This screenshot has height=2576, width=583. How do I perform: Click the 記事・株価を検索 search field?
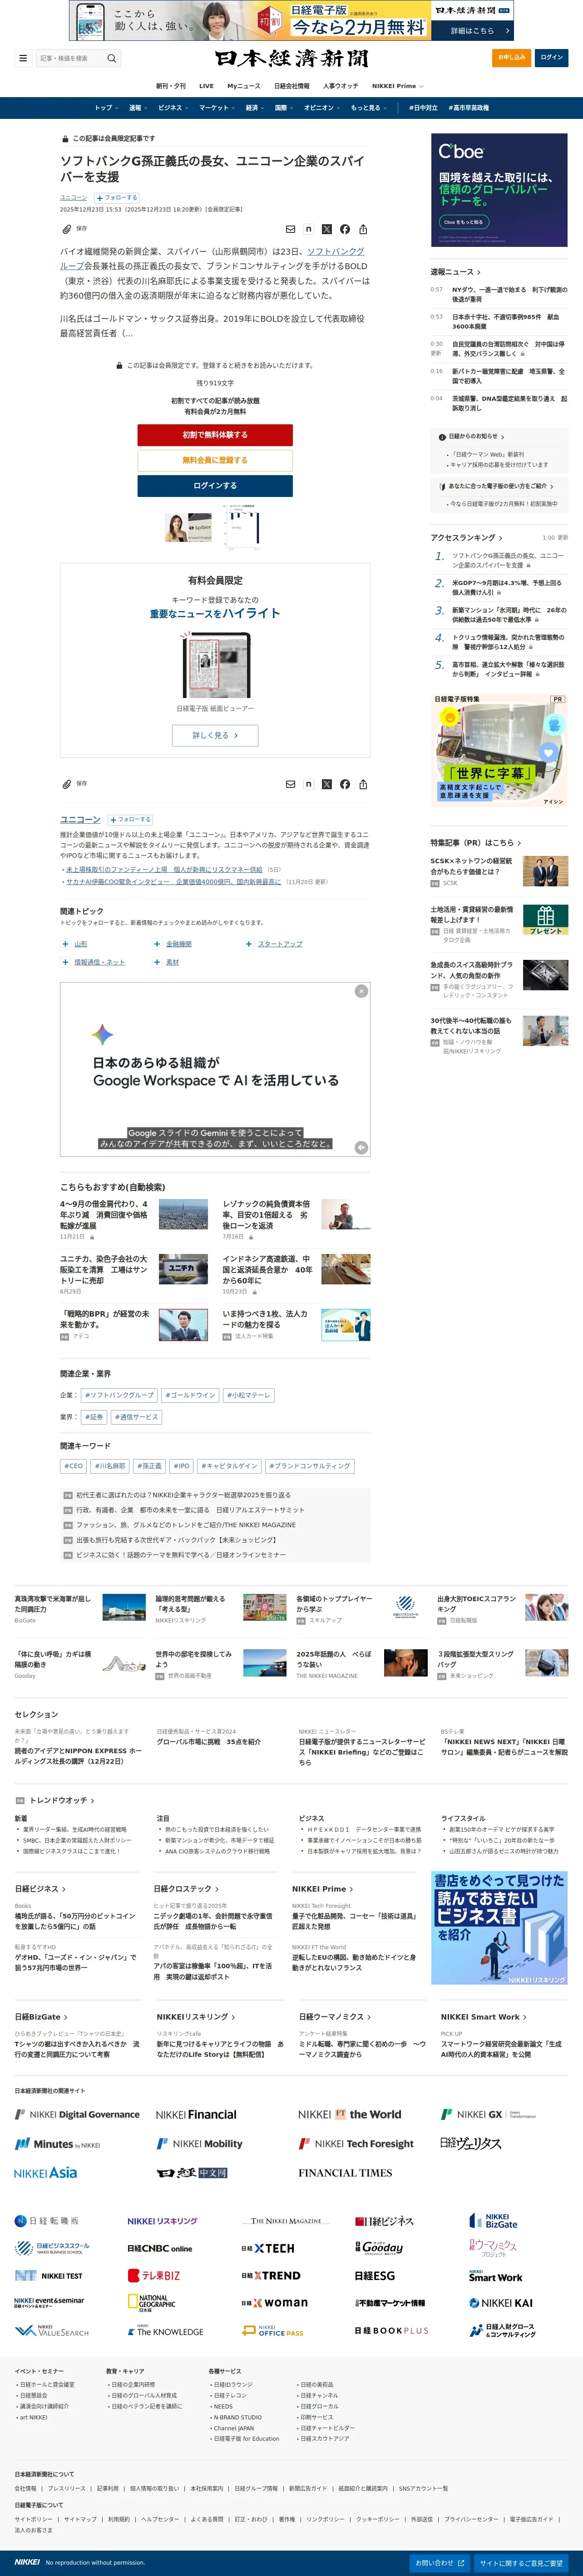coord(70,58)
